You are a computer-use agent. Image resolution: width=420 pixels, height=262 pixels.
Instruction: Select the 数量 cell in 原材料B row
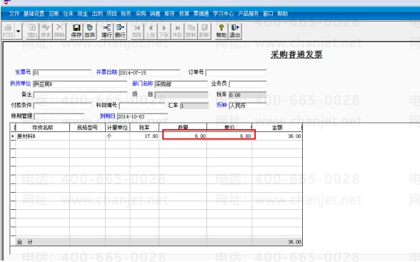coord(183,136)
